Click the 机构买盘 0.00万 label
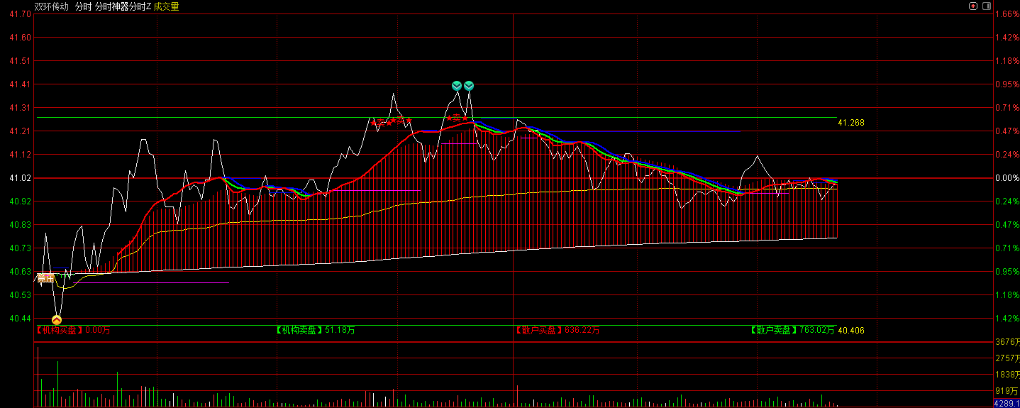Screen dimensions: 1020x408 73,330
